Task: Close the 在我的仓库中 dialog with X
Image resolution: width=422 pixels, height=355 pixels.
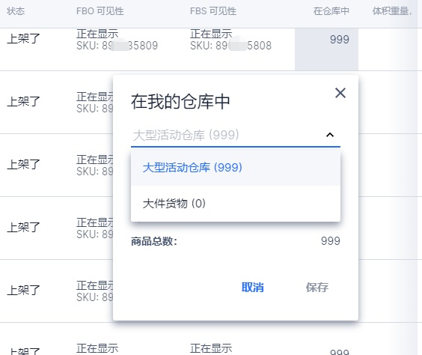Action: (340, 93)
